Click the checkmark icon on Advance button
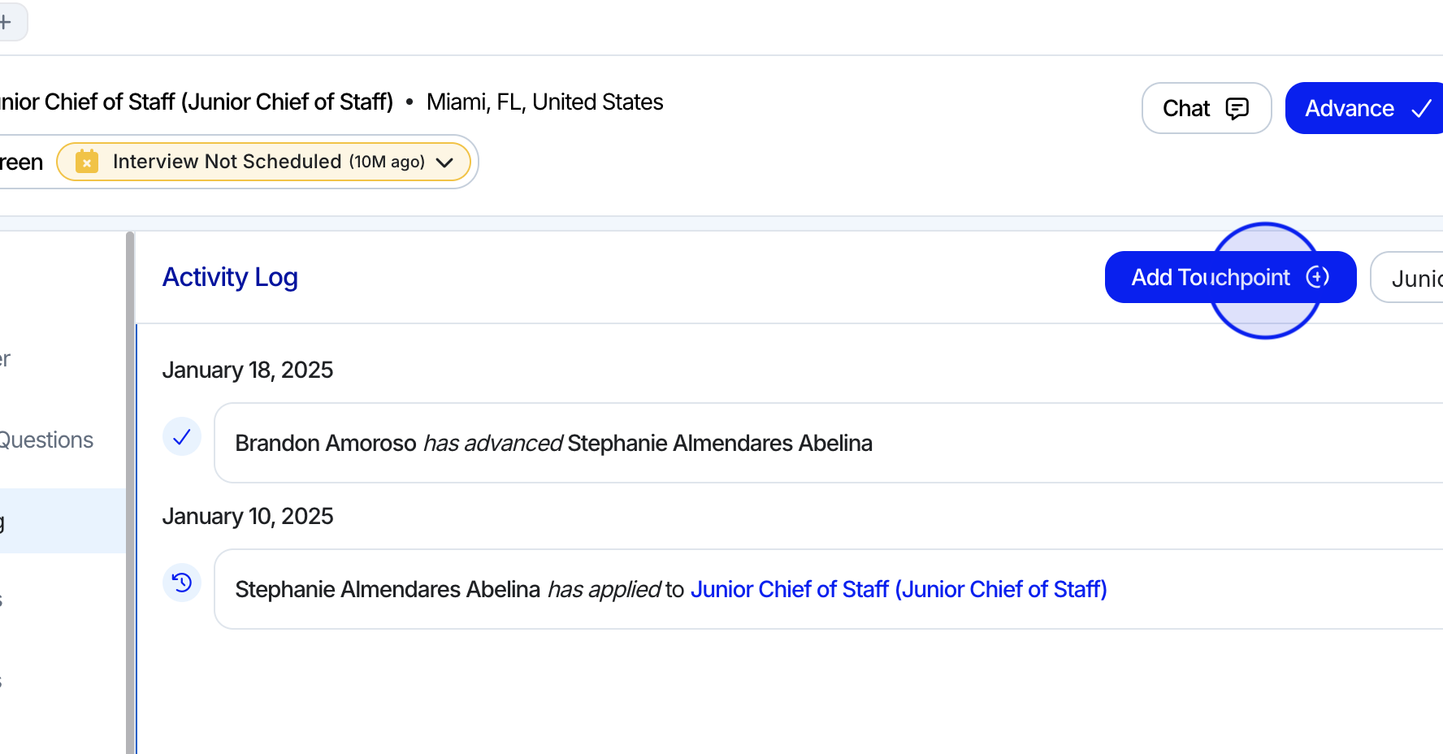Image resolution: width=1443 pixels, height=754 pixels. click(x=1421, y=109)
